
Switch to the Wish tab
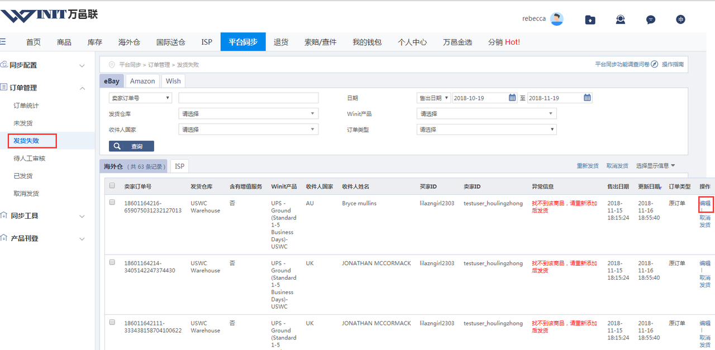coord(173,81)
